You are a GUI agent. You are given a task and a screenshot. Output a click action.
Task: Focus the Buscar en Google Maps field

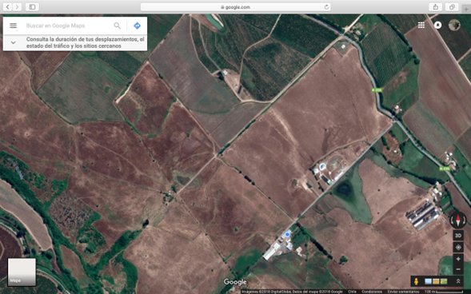(68, 26)
